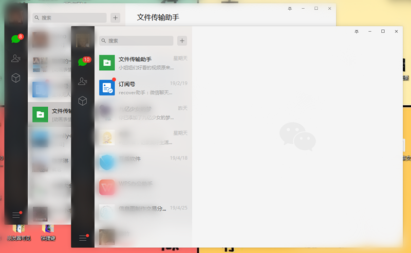Open Contacts icon in the front WeChat window
411x253 pixels.
[82, 81]
